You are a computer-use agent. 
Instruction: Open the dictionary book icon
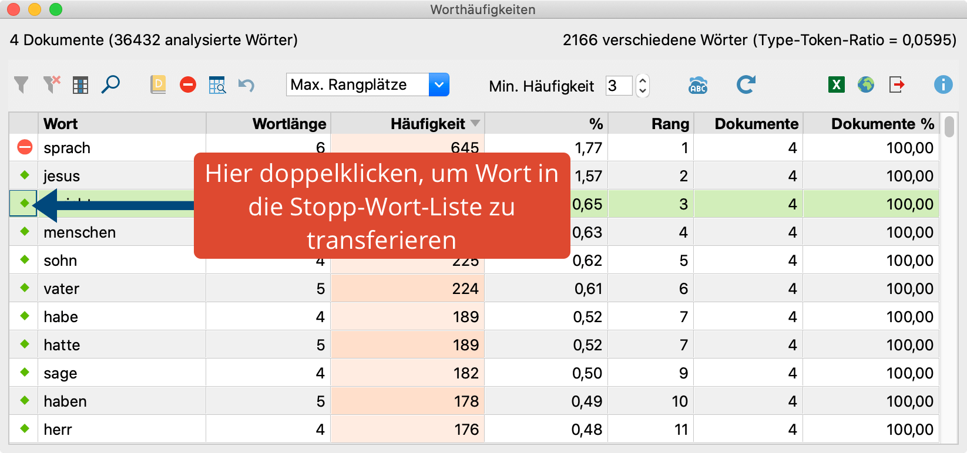coord(158,85)
